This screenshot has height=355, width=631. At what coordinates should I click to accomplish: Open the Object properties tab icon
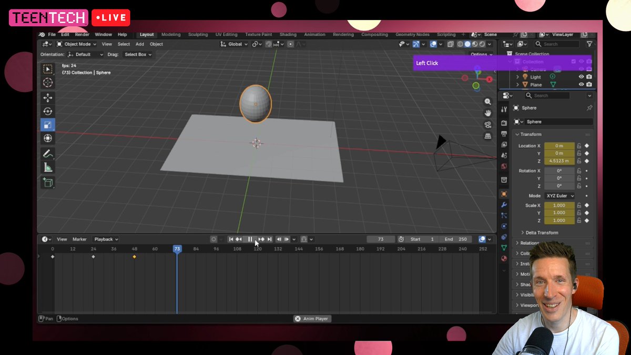(504, 194)
